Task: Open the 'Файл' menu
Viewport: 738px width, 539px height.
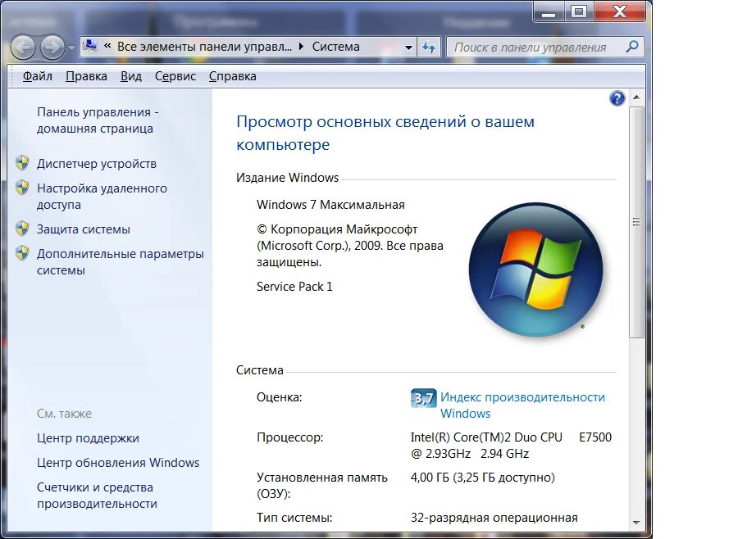Action: click(37, 76)
